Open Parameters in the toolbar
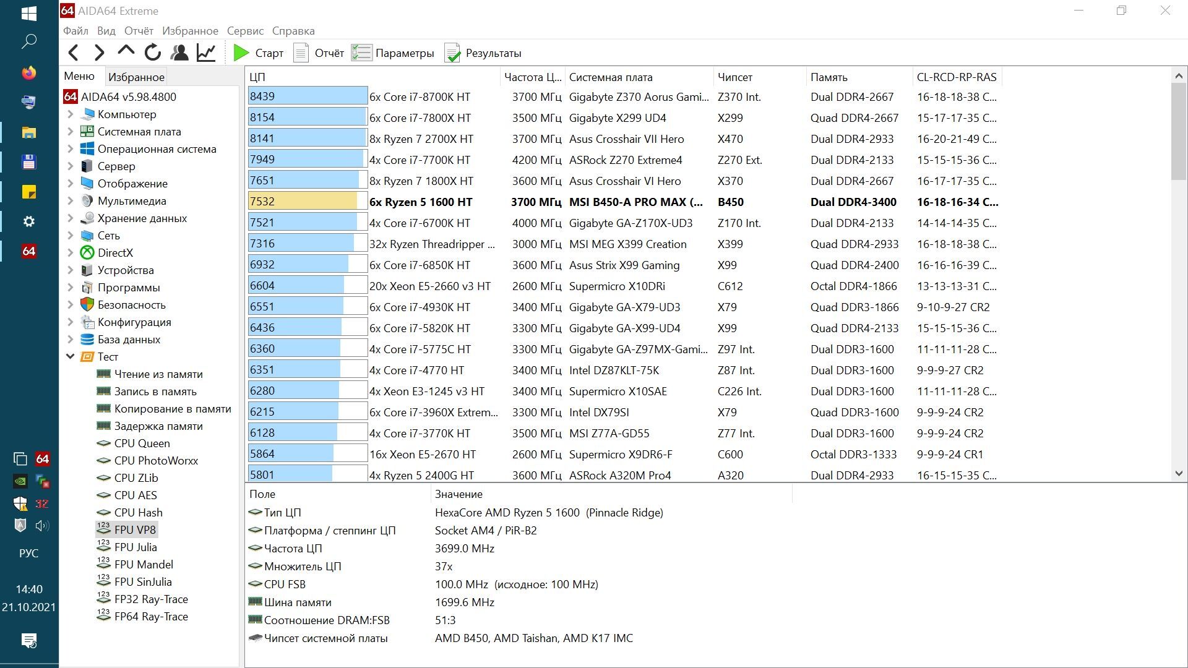Image resolution: width=1188 pixels, height=668 pixels. 393,53
